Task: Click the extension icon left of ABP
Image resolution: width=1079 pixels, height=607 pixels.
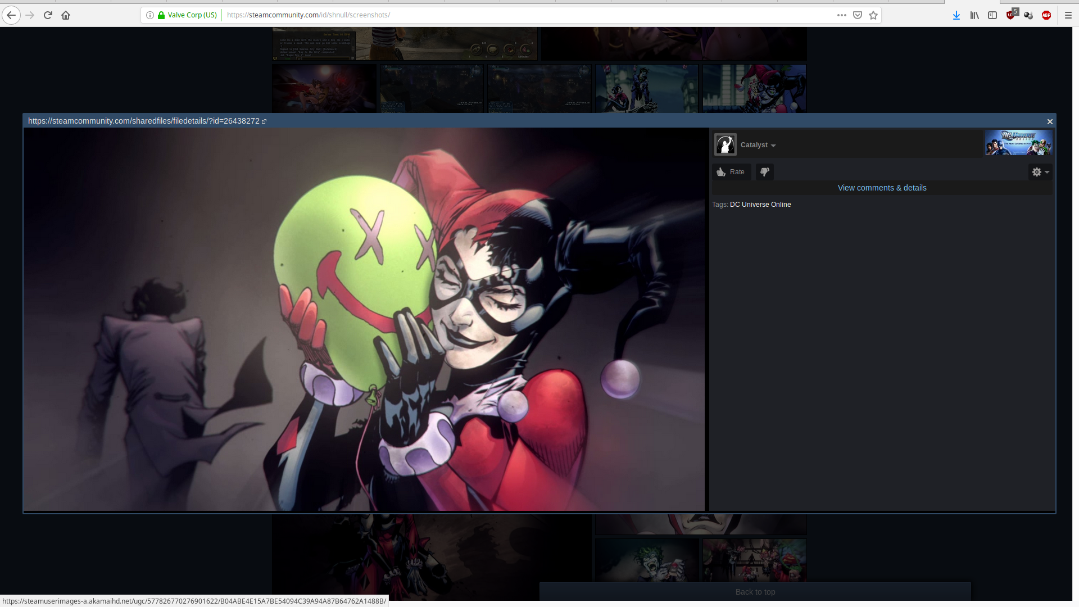Action: 1028,15
